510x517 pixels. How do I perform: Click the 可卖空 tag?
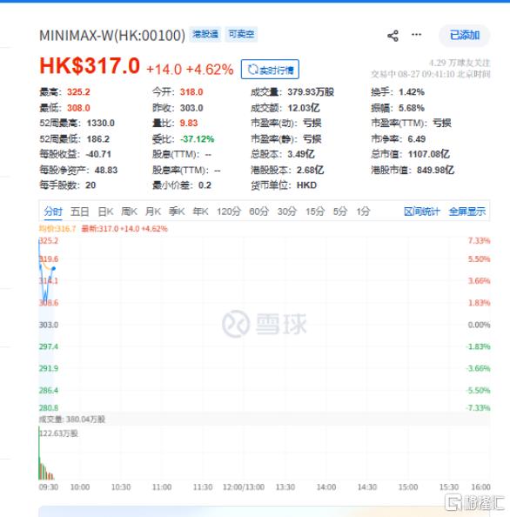[x=241, y=34]
